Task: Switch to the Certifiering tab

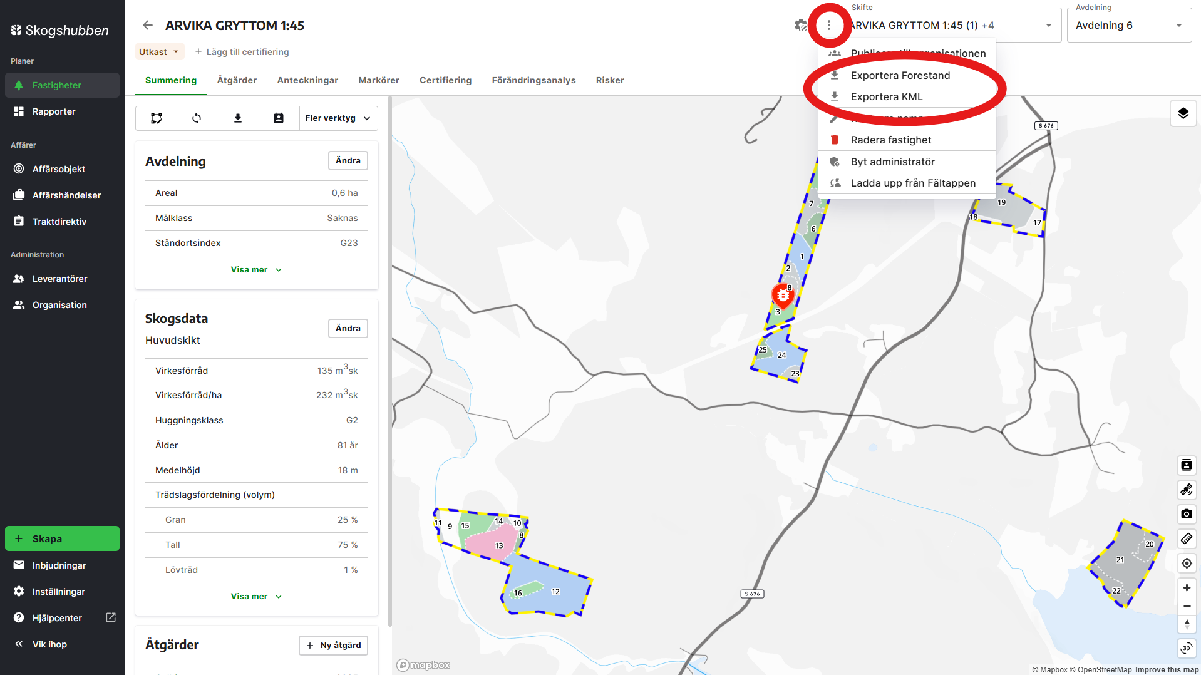Action: pyautogui.click(x=445, y=80)
